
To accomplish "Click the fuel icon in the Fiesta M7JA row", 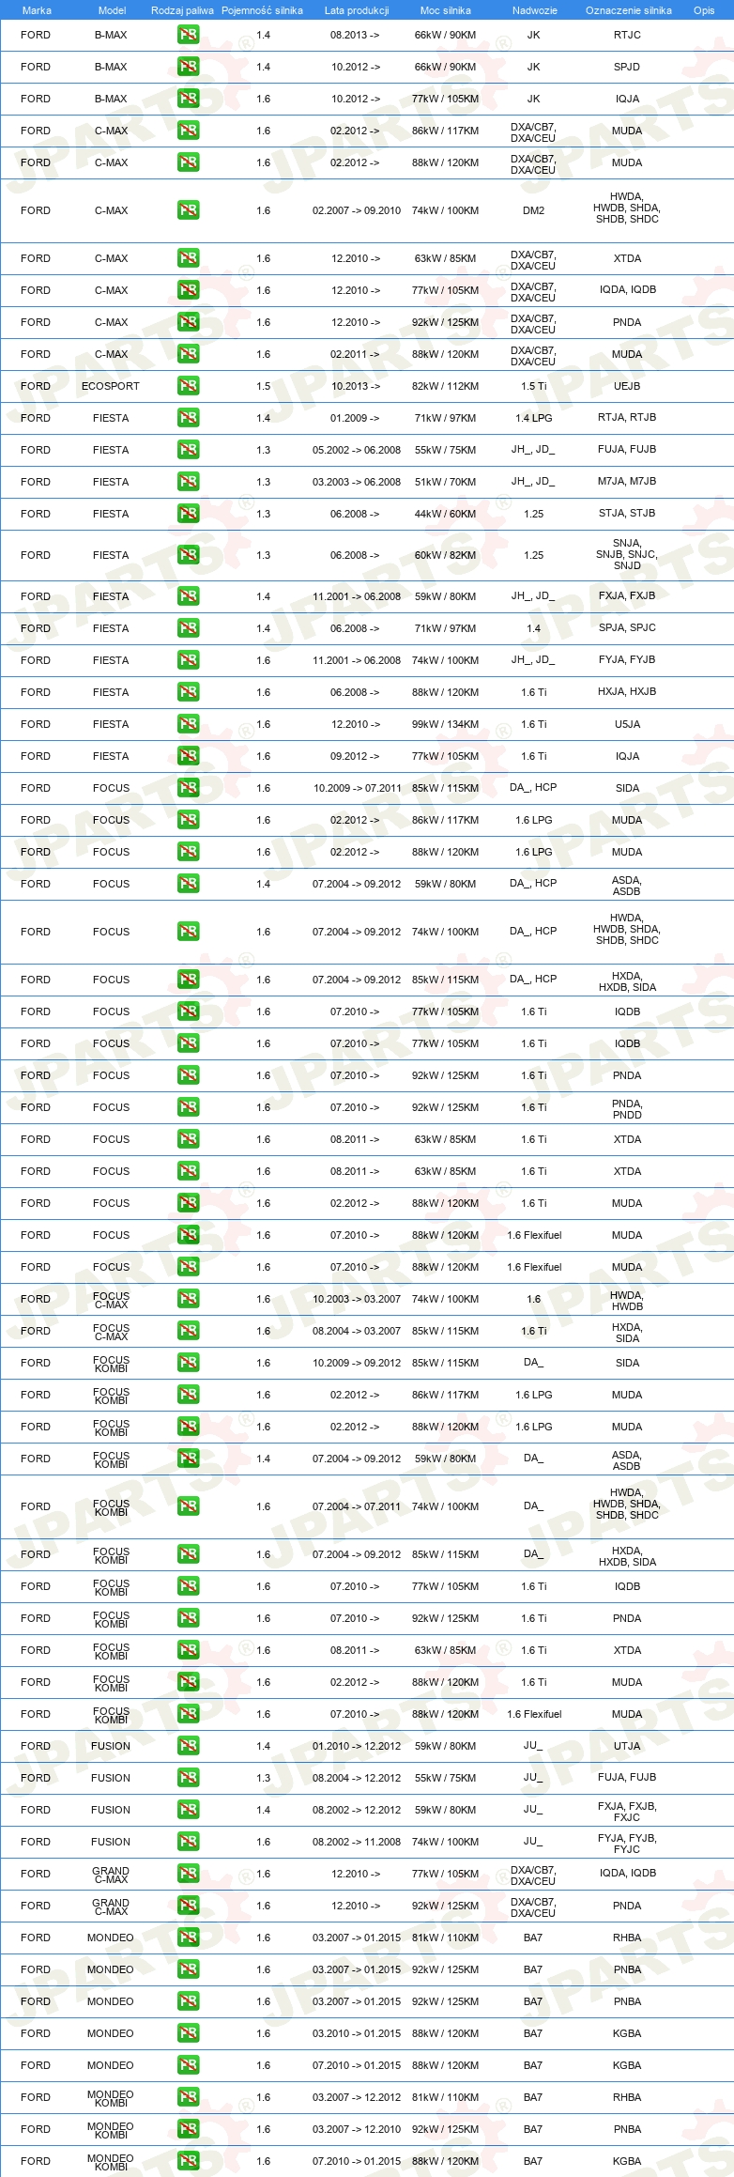I will pos(188,482).
